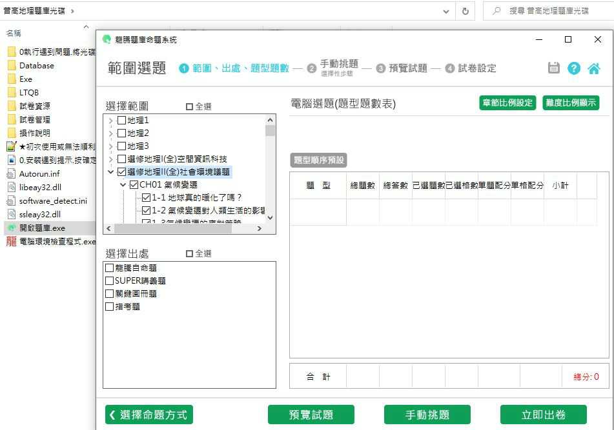The height and width of the screenshot is (430, 614).
Task: Click the 題型順序預設 button
Action: pos(319,160)
